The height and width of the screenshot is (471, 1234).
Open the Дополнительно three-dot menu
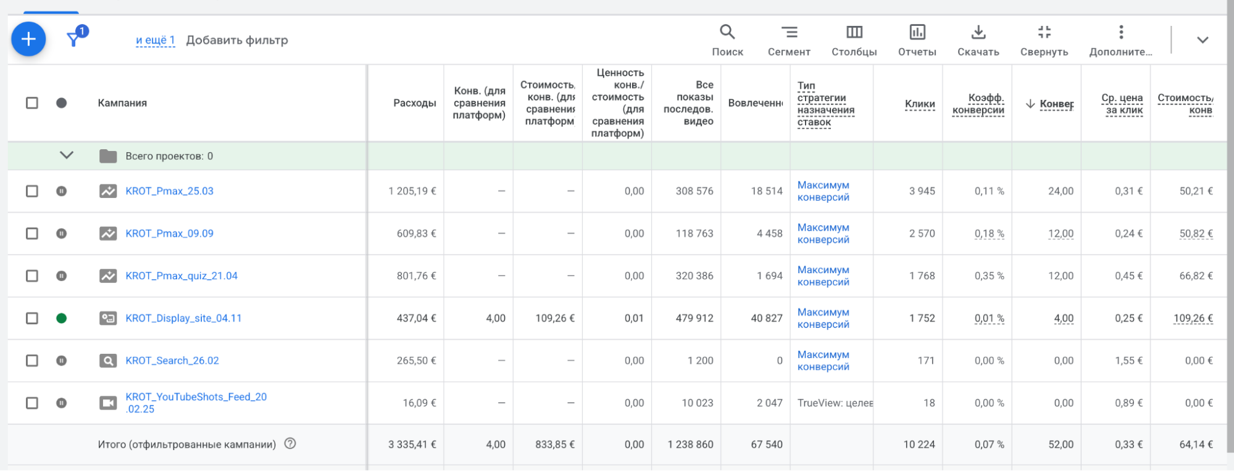(1120, 40)
